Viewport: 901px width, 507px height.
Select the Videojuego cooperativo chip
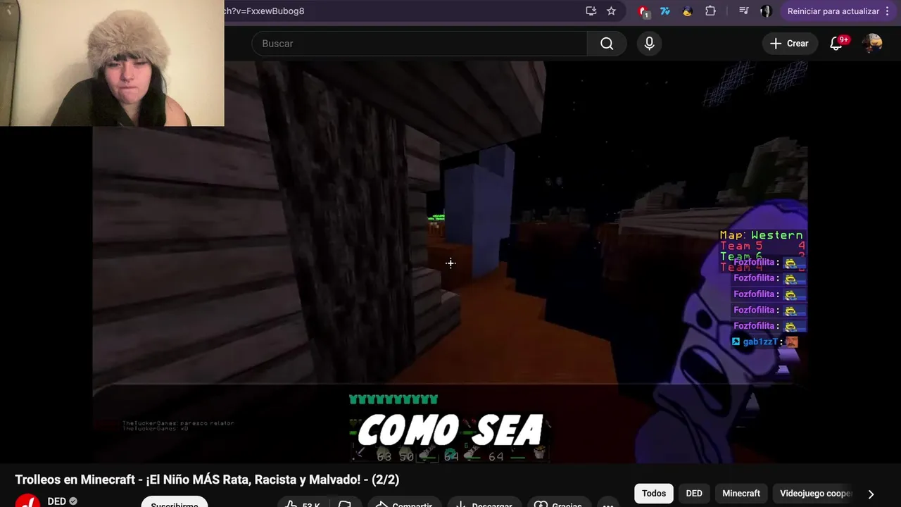coord(815,494)
